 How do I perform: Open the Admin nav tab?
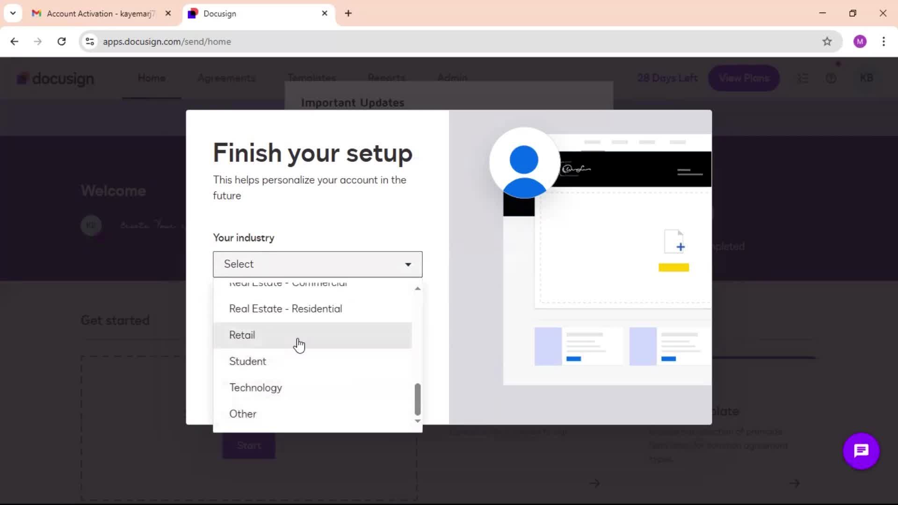452,78
